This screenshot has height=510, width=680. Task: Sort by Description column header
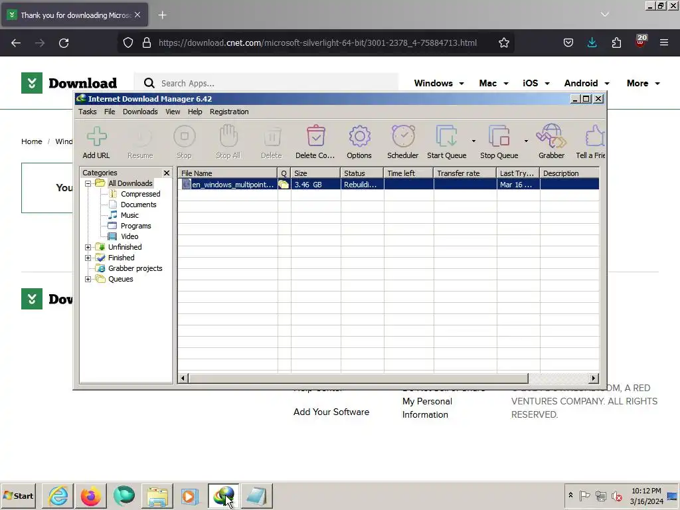coord(569,173)
